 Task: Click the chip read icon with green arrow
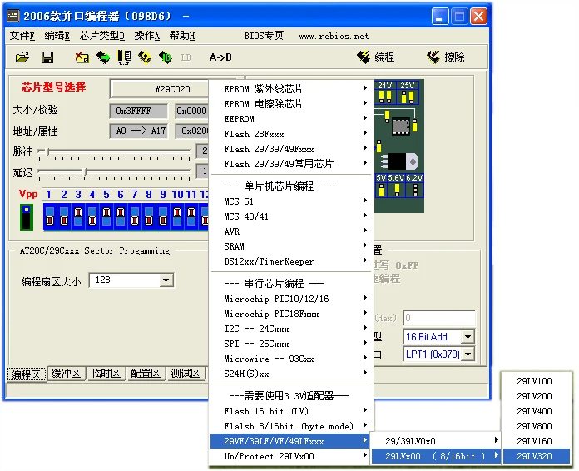click(x=103, y=57)
